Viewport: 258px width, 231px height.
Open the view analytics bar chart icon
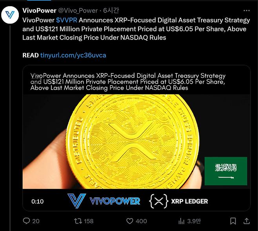pyautogui.click(x=182, y=221)
